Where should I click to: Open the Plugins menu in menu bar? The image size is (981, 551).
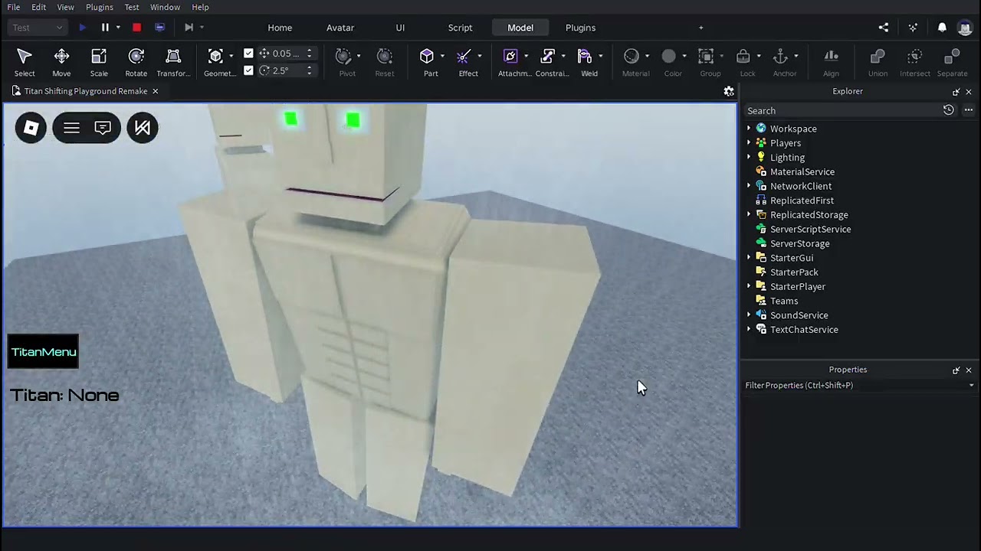click(x=100, y=7)
